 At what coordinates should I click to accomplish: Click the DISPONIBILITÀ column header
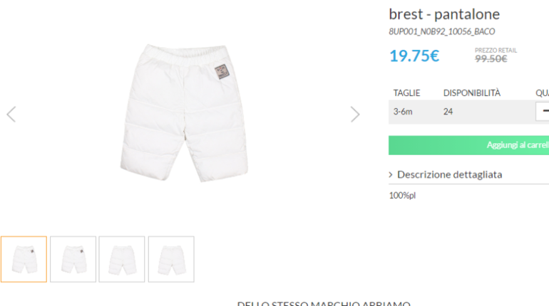(472, 93)
